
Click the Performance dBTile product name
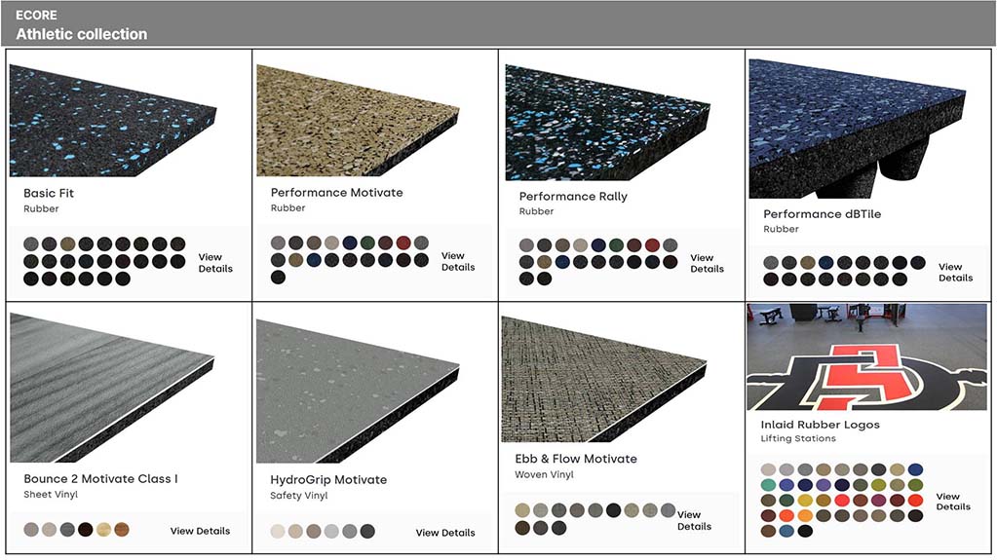point(823,213)
